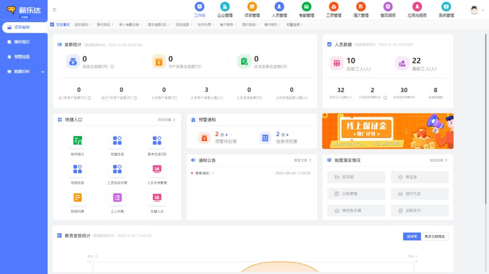Open 企业管理 in the top navigation
Screen dimensions: 489x274
(225, 9)
